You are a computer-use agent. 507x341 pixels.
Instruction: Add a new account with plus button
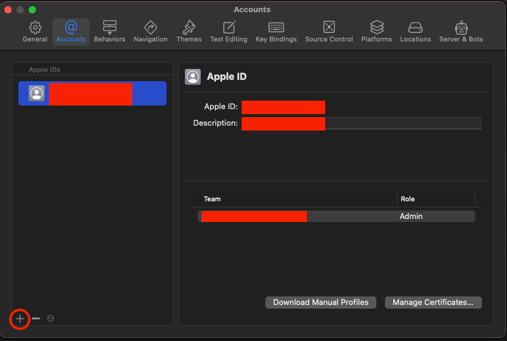(x=20, y=318)
